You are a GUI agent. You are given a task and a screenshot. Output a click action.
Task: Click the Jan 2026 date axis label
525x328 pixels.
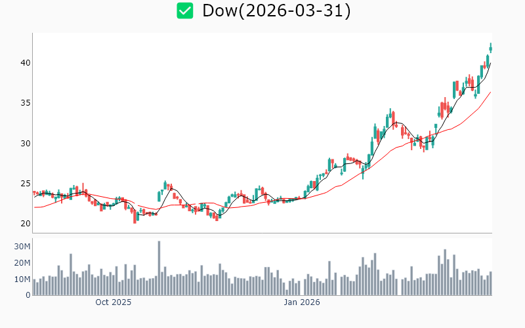pos(301,302)
